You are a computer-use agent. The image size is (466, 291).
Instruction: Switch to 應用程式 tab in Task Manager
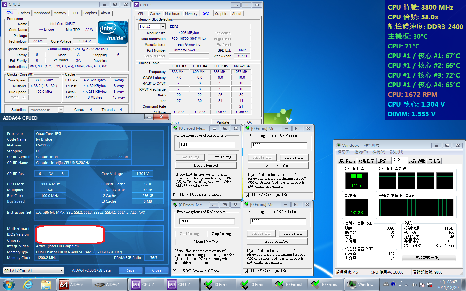(x=347, y=161)
